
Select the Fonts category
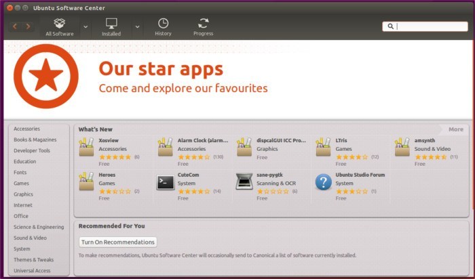[20, 172]
